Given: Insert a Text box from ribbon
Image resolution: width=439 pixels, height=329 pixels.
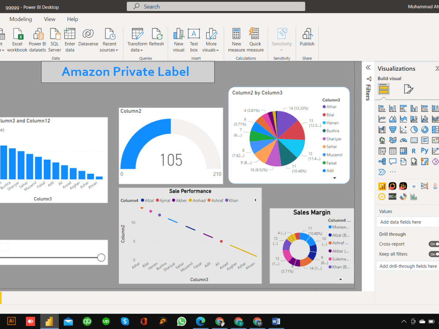Looking at the screenshot, I should [x=194, y=40].
